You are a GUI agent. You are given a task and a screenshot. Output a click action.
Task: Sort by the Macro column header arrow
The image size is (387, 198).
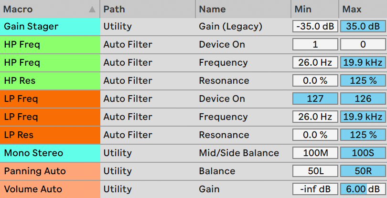point(92,9)
